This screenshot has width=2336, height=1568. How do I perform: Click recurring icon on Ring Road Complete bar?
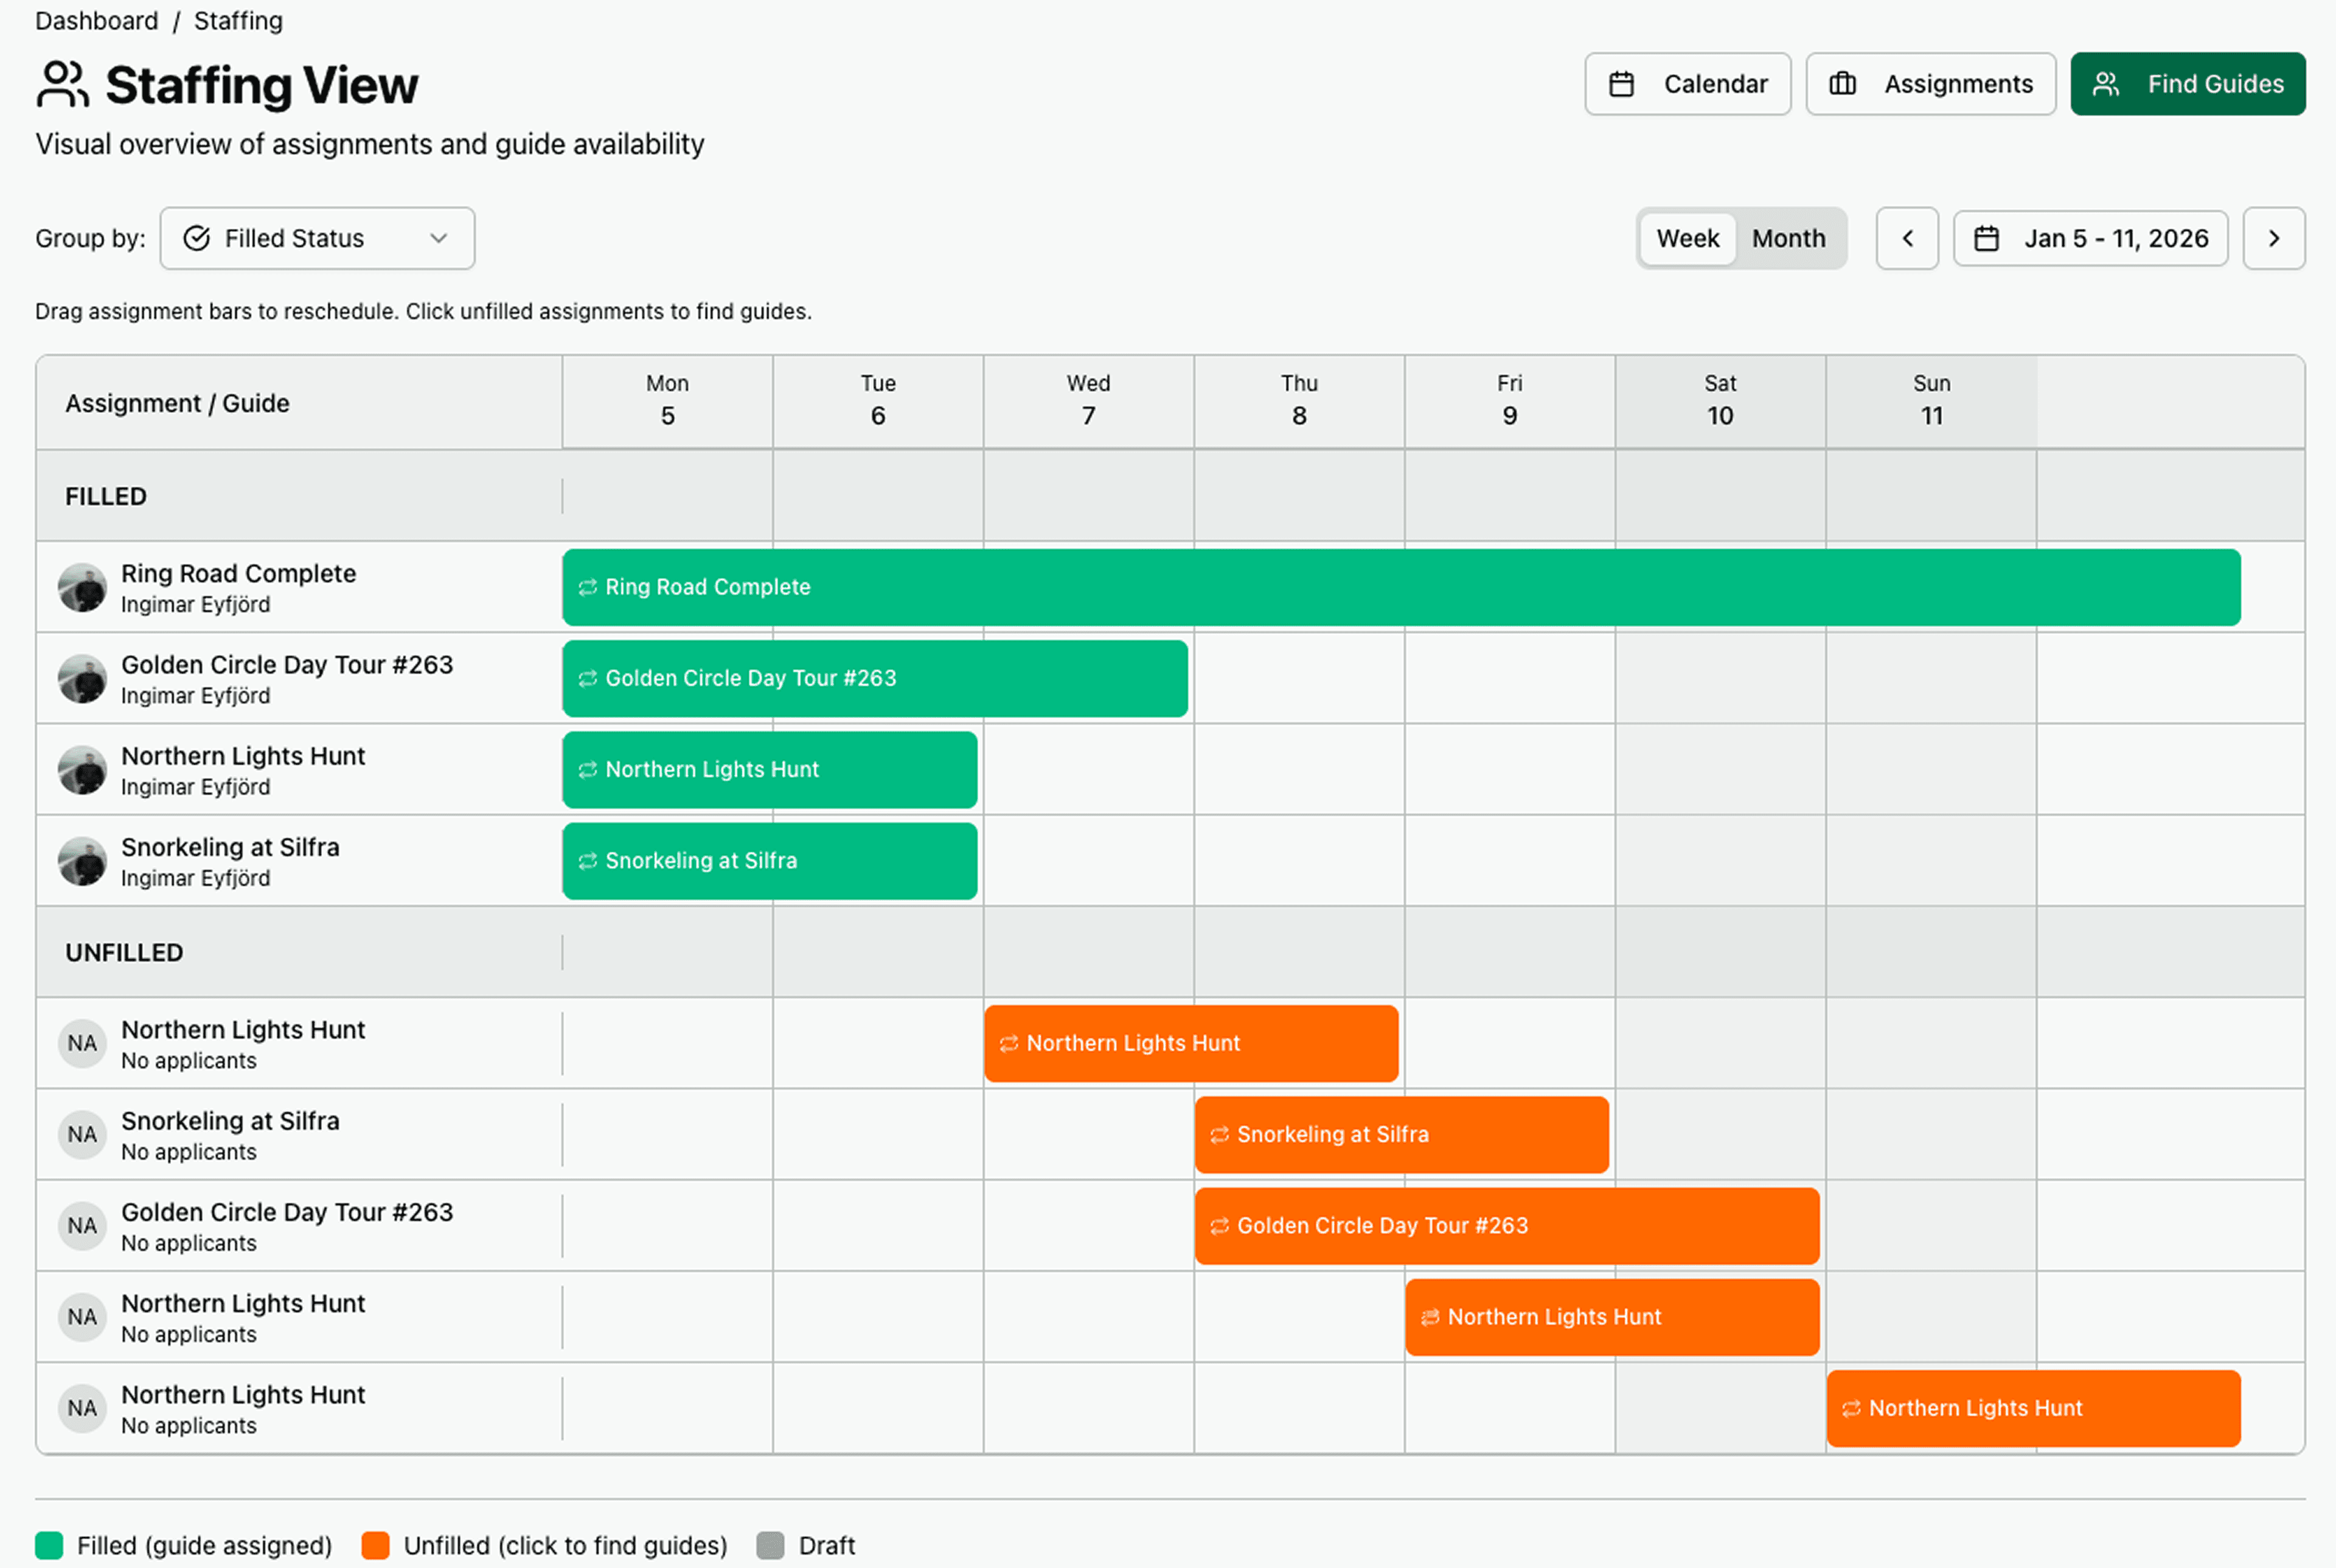coord(588,587)
